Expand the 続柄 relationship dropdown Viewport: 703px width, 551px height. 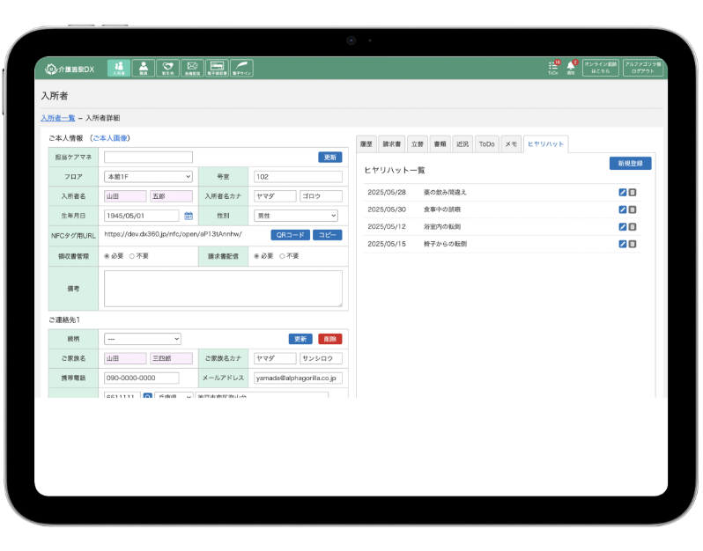pyautogui.click(x=142, y=339)
